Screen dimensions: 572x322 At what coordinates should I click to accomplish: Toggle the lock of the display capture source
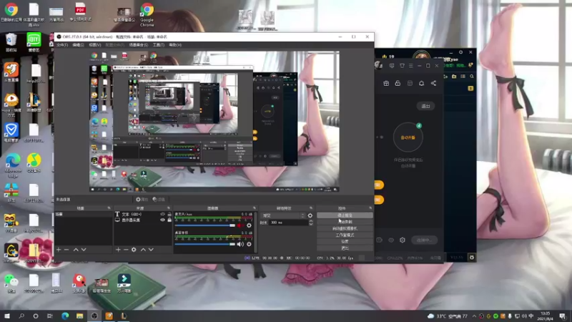(169, 220)
